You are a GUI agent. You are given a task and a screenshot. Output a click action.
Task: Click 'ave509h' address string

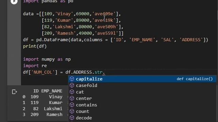[x=106, y=27]
